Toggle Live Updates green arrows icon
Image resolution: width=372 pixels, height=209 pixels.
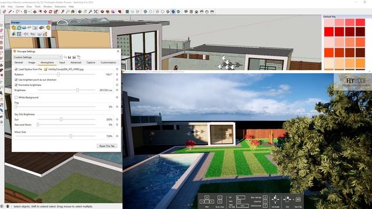click(x=19, y=28)
